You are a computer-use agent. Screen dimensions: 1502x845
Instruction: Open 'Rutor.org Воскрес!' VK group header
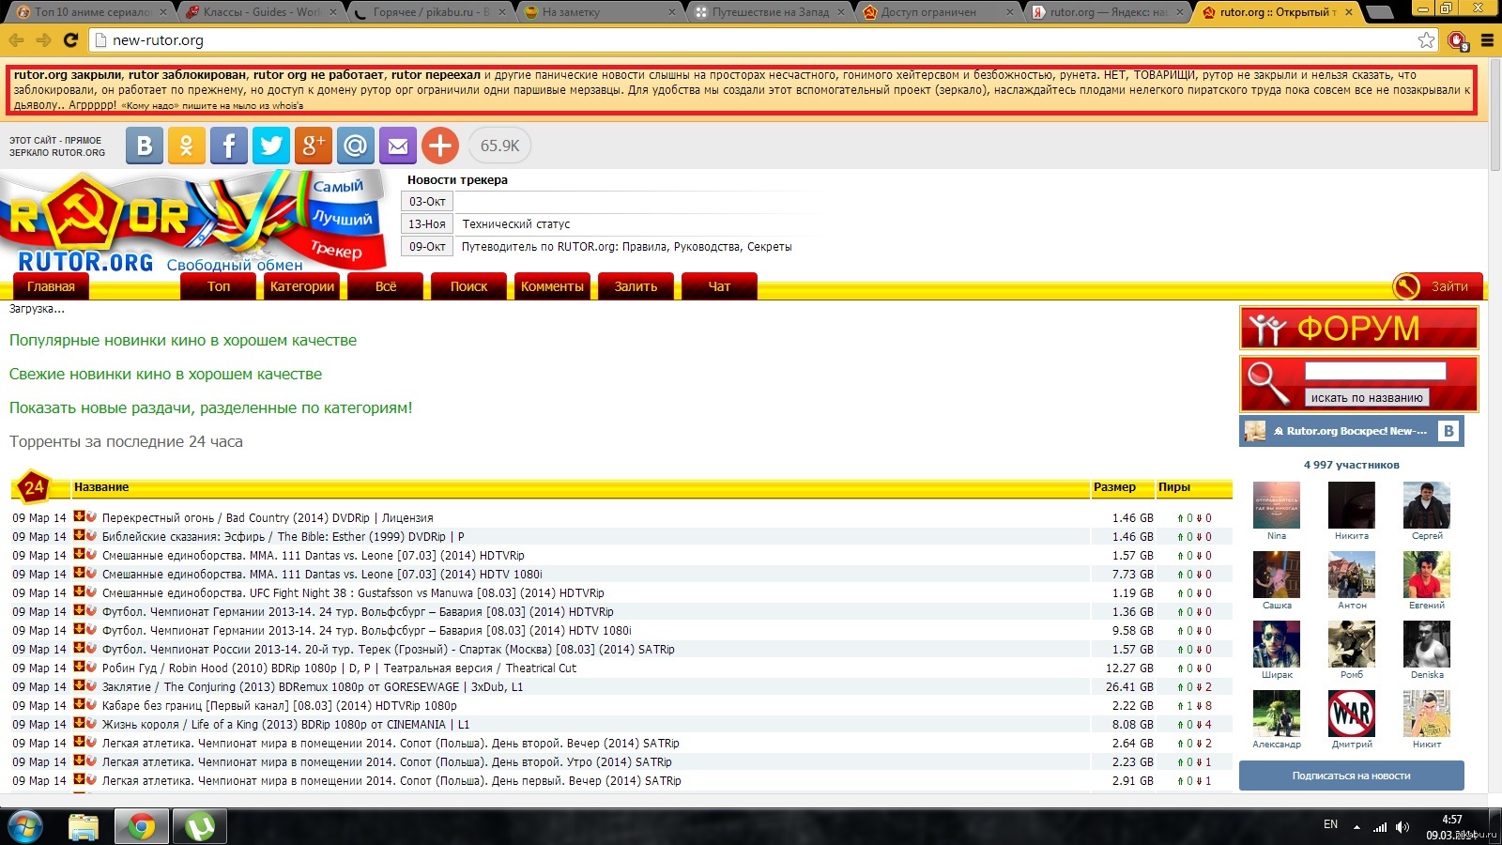coord(1351,431)
